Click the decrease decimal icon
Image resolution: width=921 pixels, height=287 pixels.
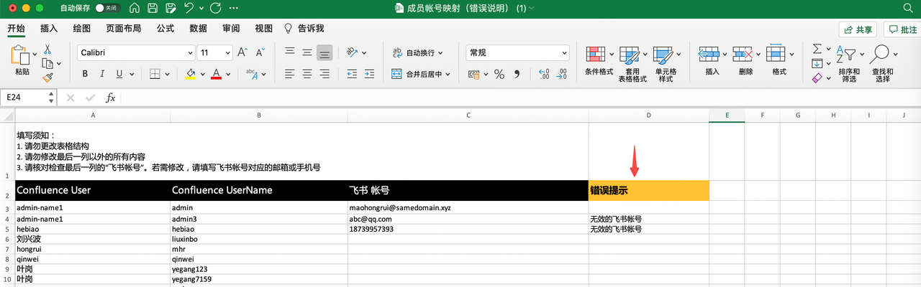pyautogui.click(x=561, y=74)
